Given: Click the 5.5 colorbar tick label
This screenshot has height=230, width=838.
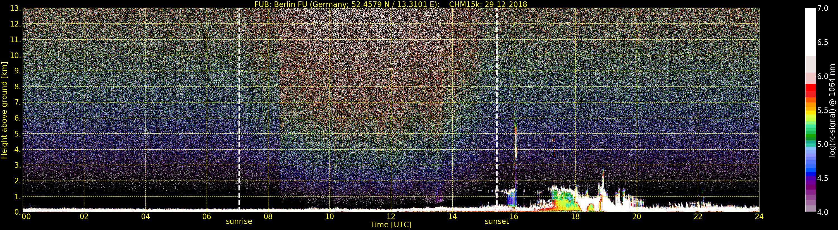Looking at the screenshot, I should [x=823, y=111].
